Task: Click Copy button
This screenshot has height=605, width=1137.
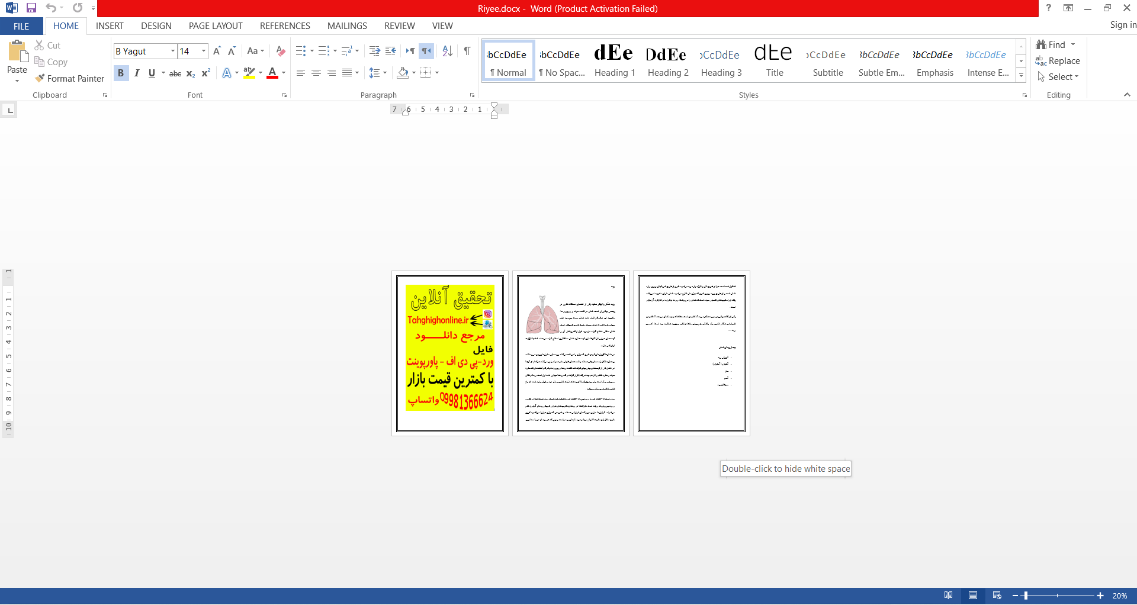Action: [x=51, y=62]
